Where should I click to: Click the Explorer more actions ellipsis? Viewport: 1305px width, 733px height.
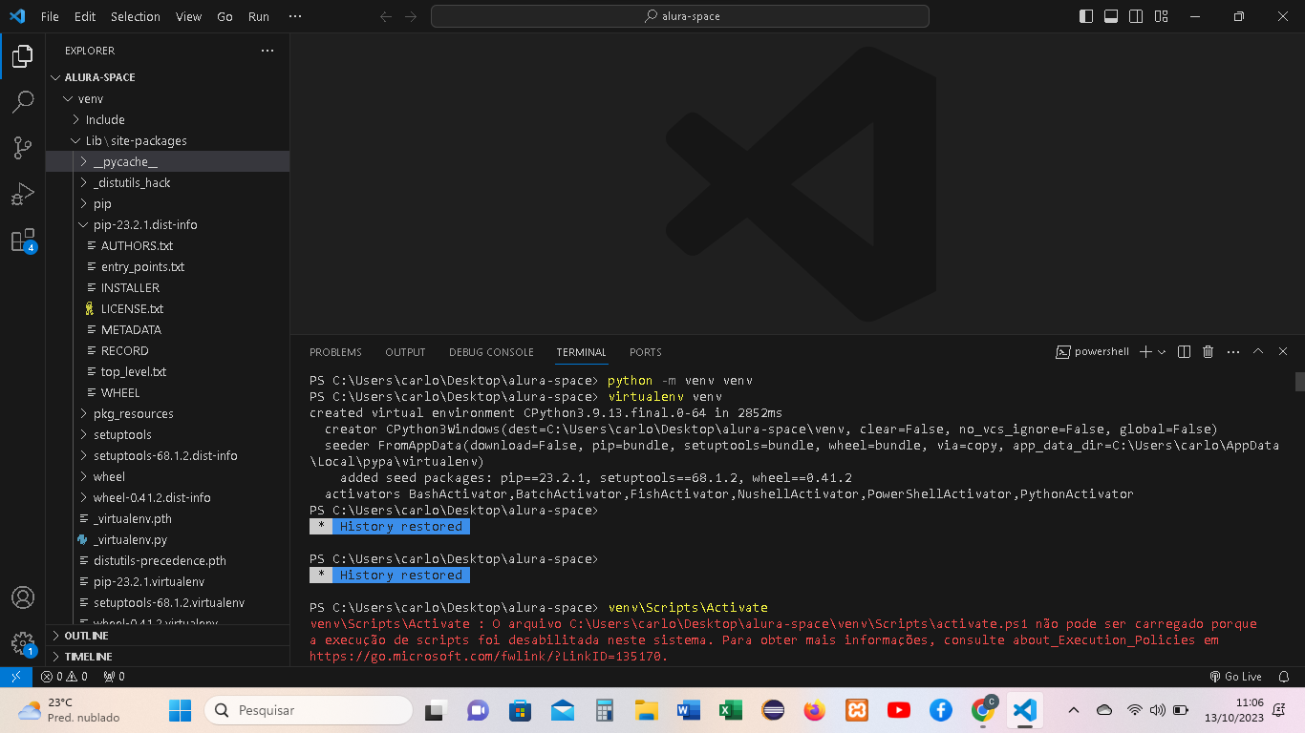(x=267, y=51)
